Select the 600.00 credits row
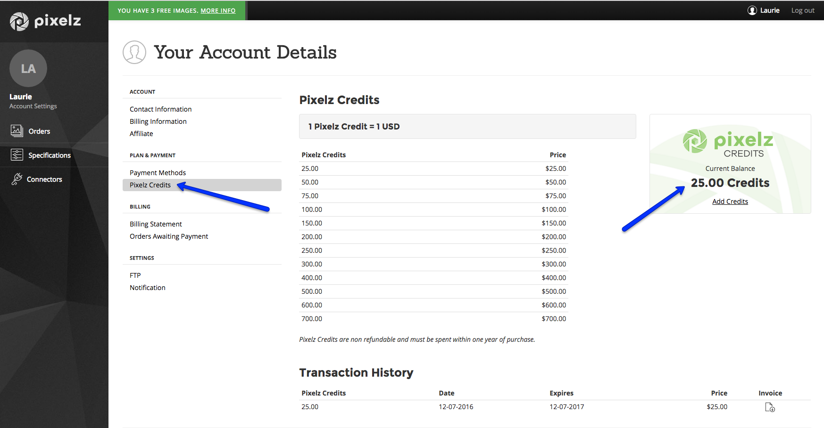 pos(433,305)
